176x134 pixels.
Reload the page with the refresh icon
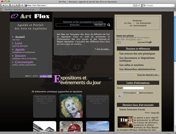coord(139,5)
